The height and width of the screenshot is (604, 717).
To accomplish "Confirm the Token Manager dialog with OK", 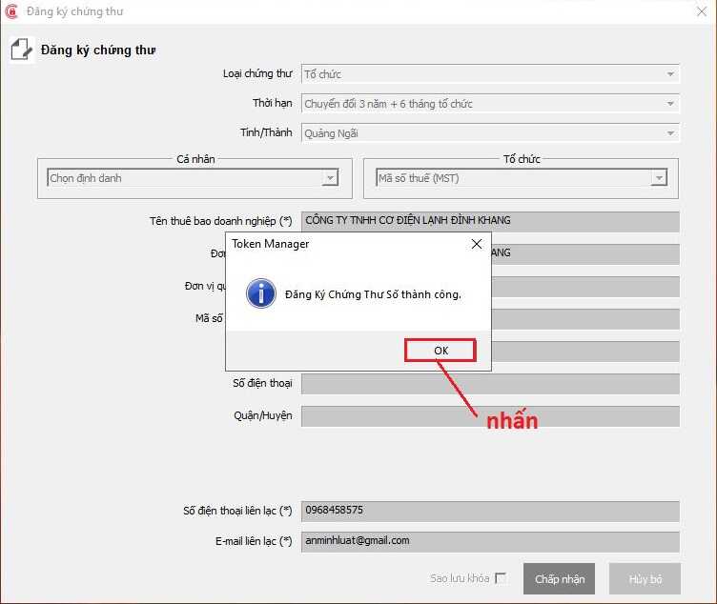I will (440, 351).
